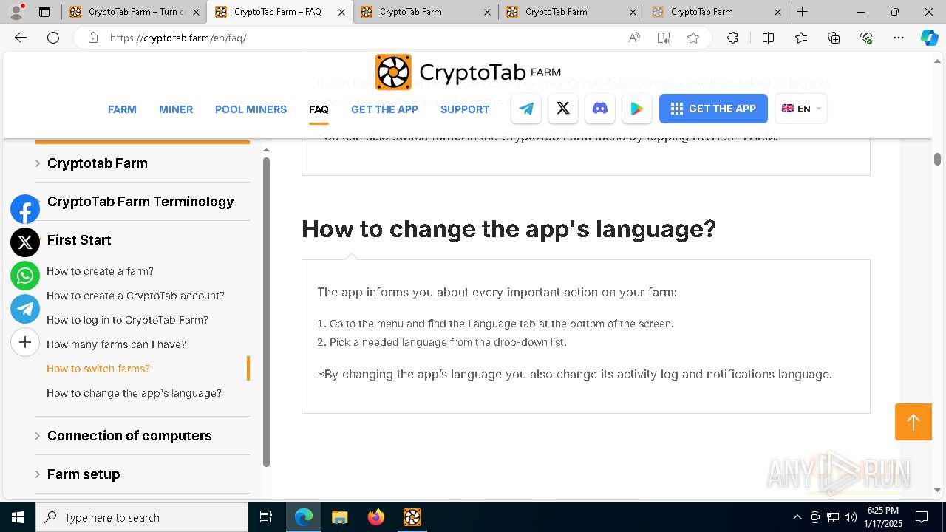Open browser profile icon
Viewport: 946px width, 532px height.
point(17,12)
